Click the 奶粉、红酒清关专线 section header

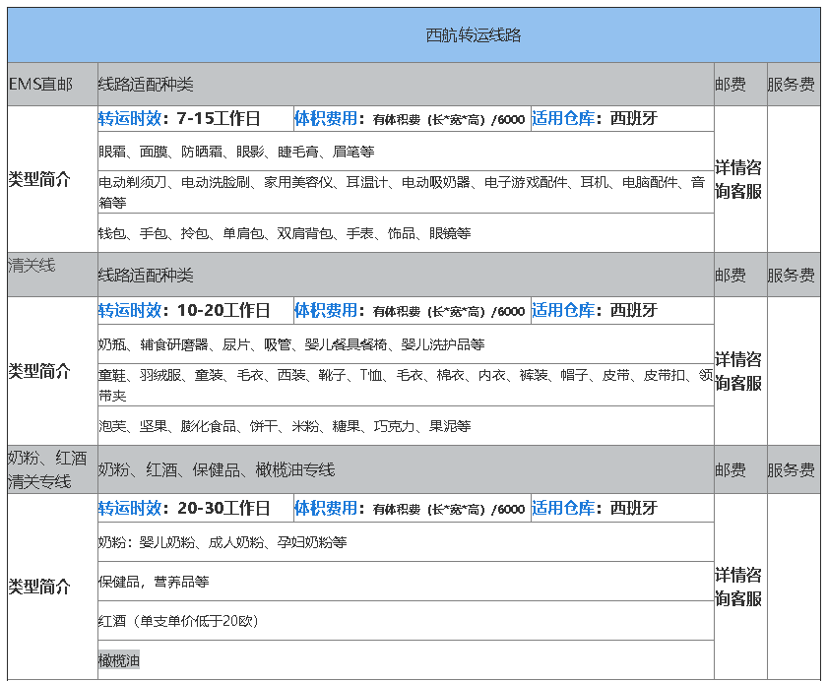47,469
